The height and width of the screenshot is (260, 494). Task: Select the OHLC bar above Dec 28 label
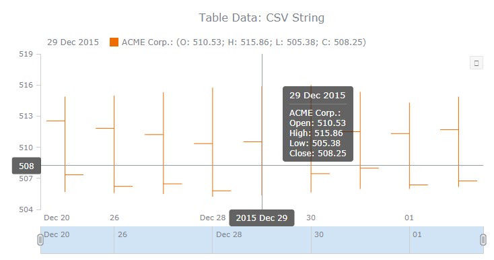(213, 142)
